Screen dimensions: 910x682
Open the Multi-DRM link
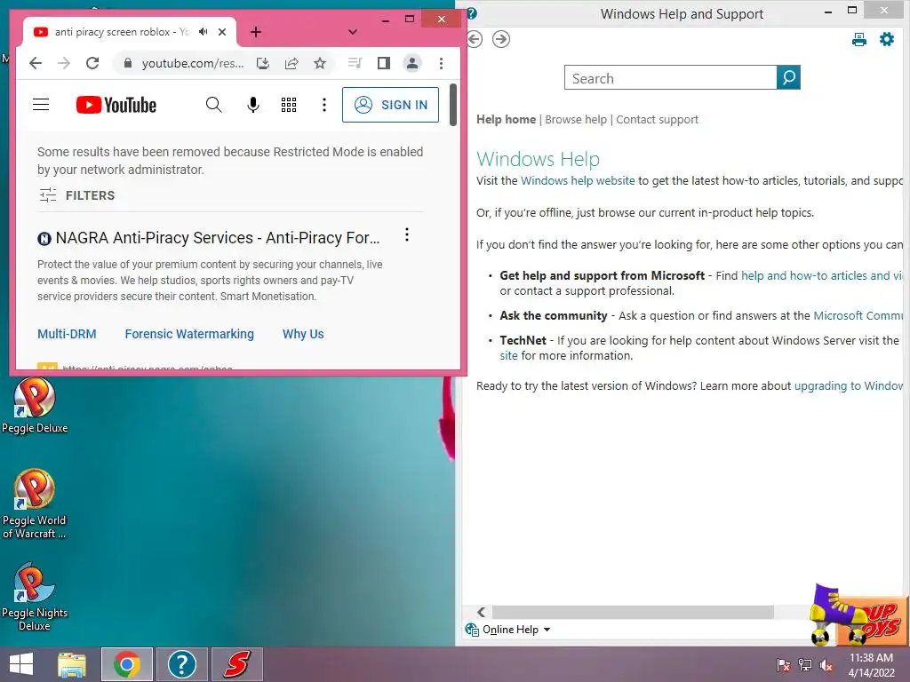(67, 334)
